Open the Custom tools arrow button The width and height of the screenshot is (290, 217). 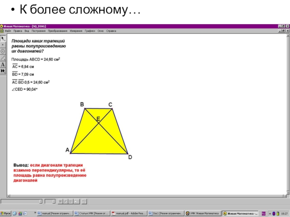click(3, 71)
